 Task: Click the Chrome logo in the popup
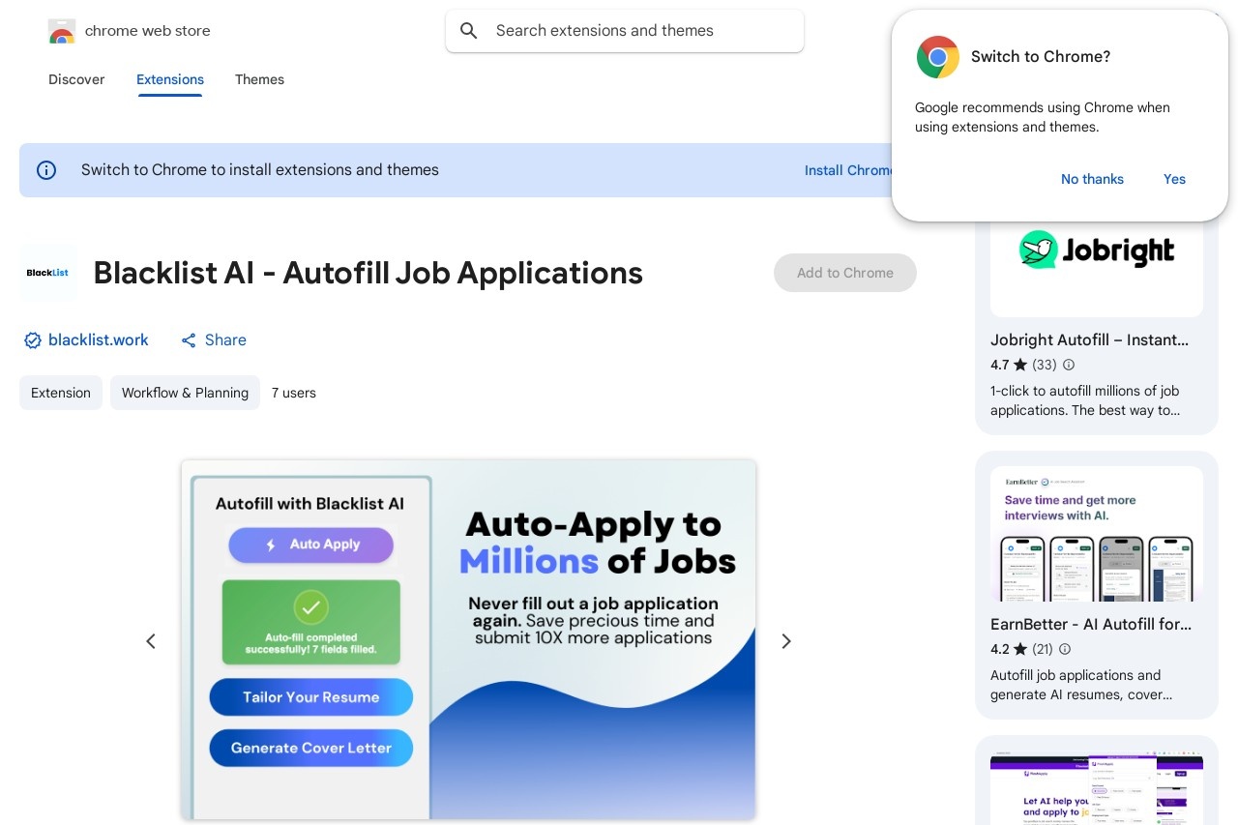(x=938, y=57)
